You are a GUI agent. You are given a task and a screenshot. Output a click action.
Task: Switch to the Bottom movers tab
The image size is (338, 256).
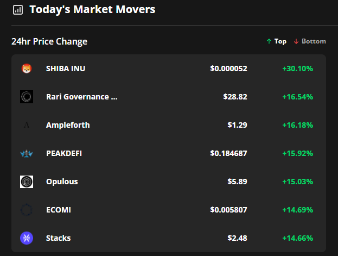pyautogui.click(x=310, y=41)
